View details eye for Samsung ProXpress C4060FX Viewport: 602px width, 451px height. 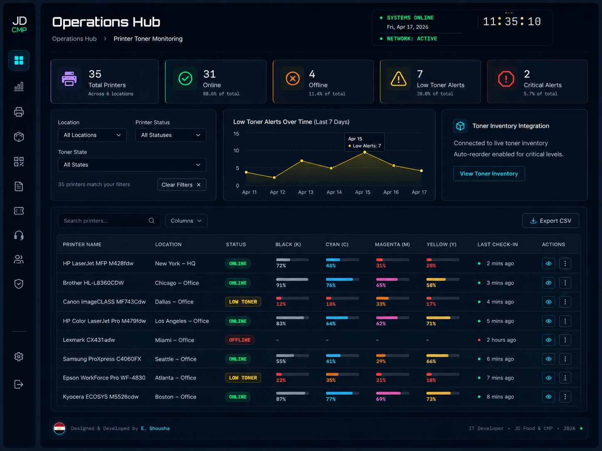click(x=549, y=359)
